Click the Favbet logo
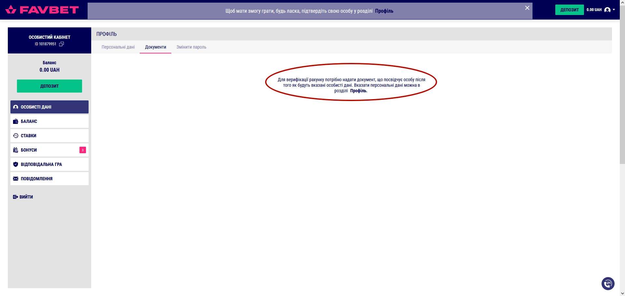The image size is (625, 296). coord(42,10)
